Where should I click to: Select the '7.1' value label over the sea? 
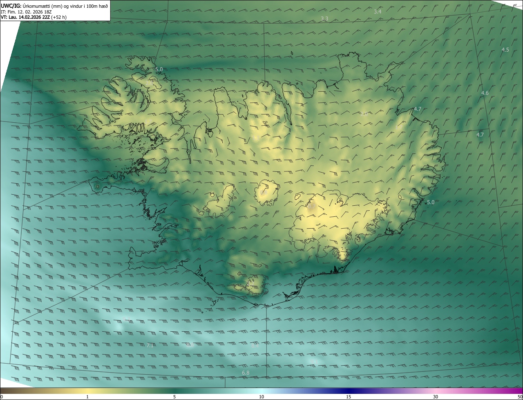coord(150,346)
